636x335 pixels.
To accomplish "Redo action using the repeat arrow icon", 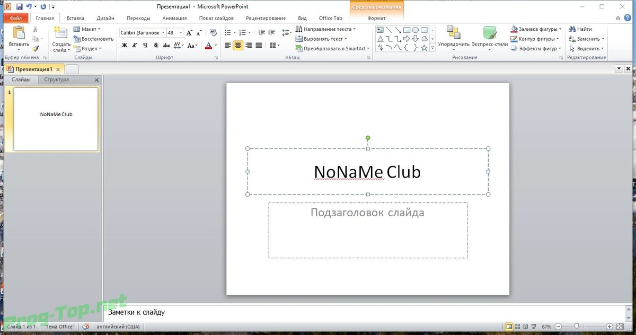I will pyautogui.click(x=43, y=7).
